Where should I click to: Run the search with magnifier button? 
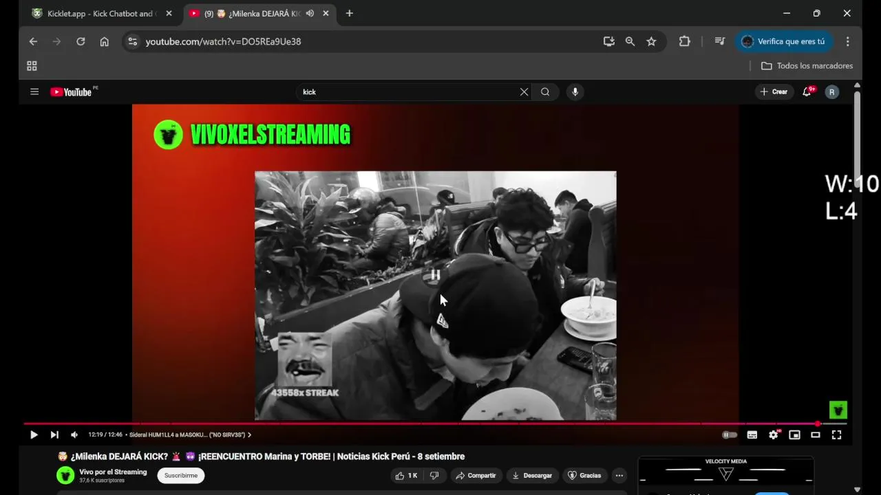pos(545,91)
